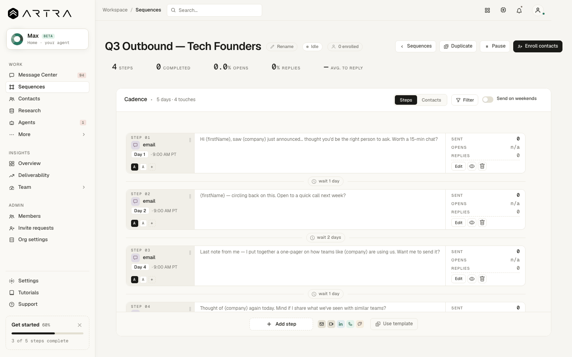Open the grid apps icon in the top bar
This screenshot has width=572, height=357.
click(487, 10)
